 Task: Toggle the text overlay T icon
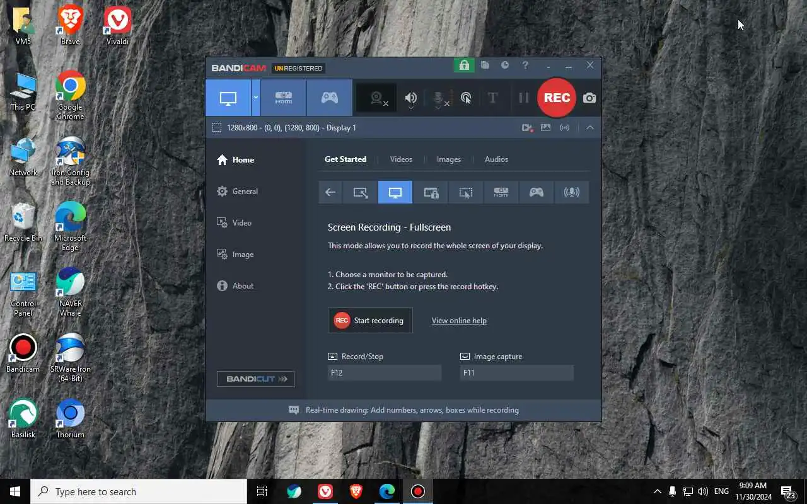point(493,98)
